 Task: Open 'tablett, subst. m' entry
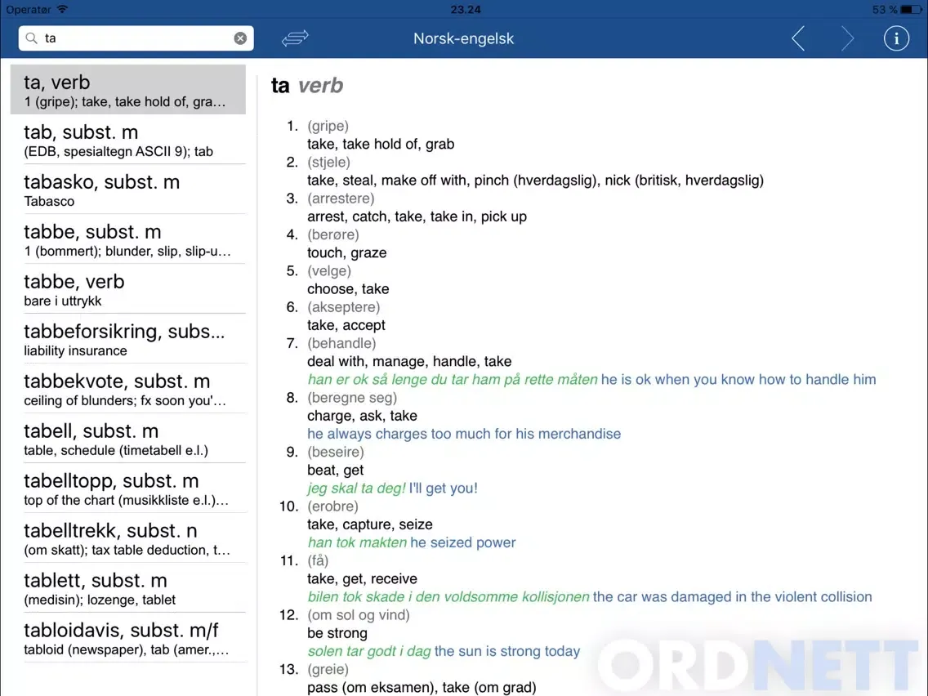point(127,587)
